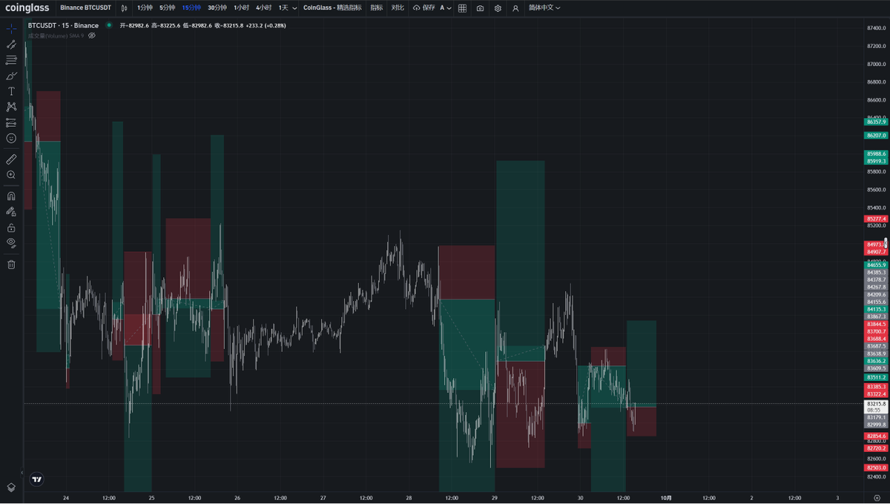Select the zoom in tool

tap(11, 175)
